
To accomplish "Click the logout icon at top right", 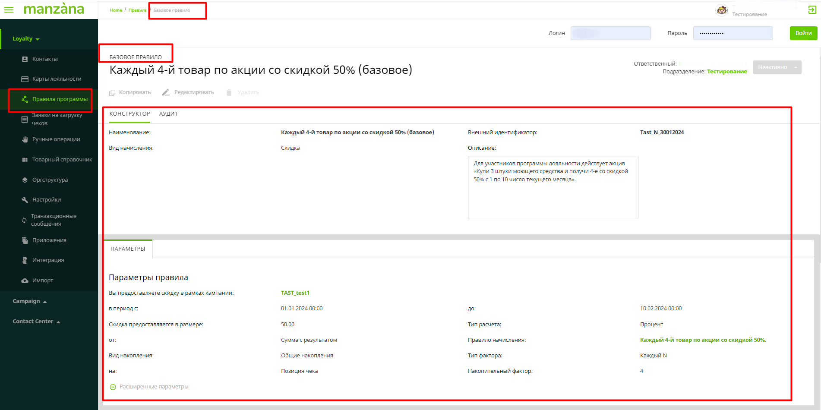I will click(812, 10).
